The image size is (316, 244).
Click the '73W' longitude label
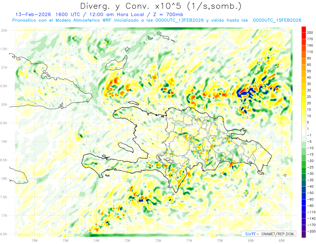click(x=127, y=240)
